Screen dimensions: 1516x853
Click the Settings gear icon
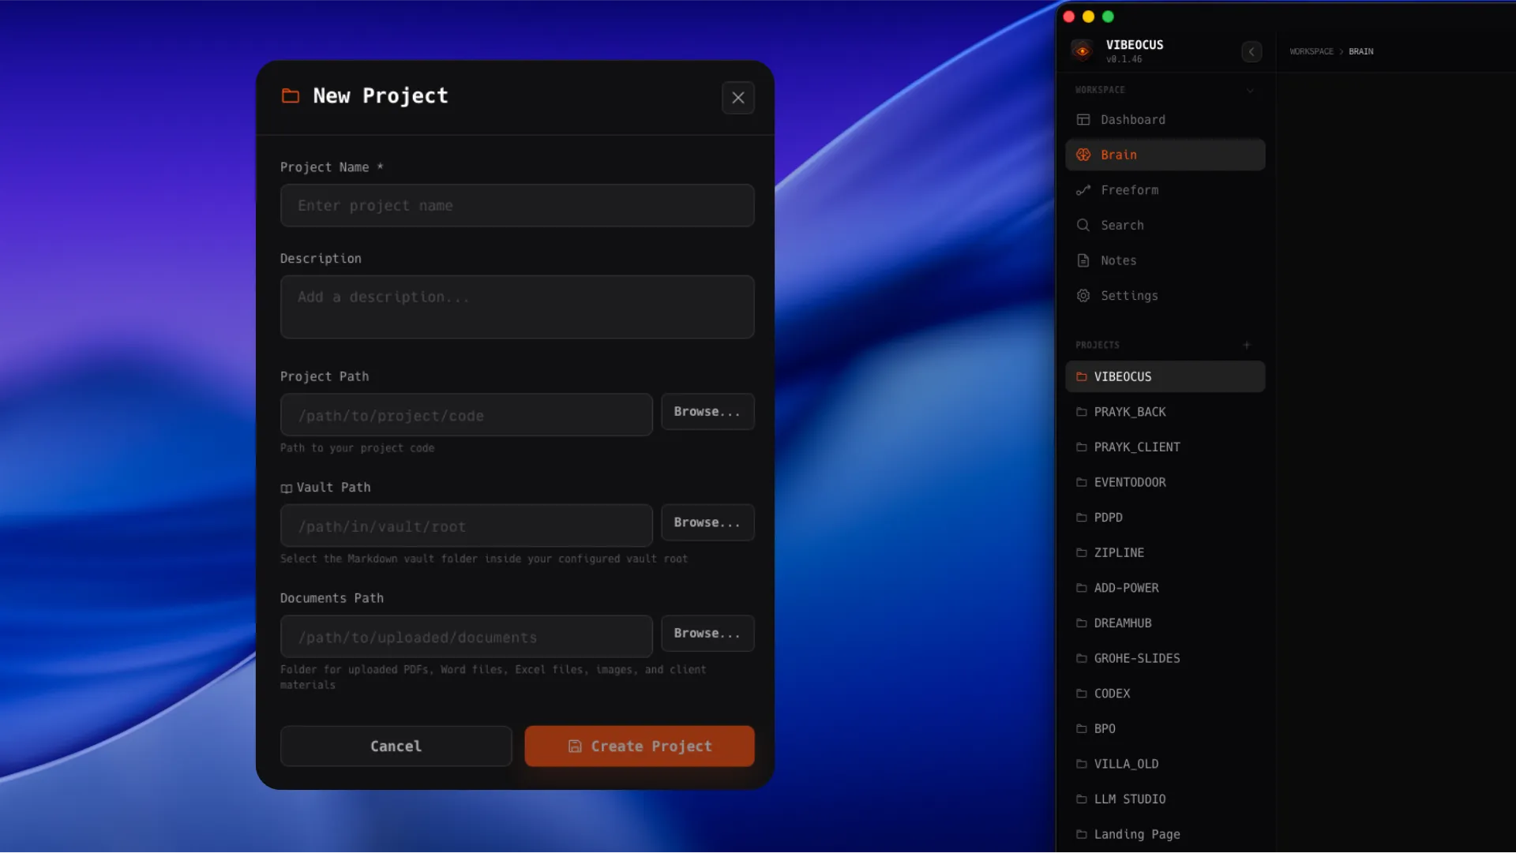tap(1083, 296)
